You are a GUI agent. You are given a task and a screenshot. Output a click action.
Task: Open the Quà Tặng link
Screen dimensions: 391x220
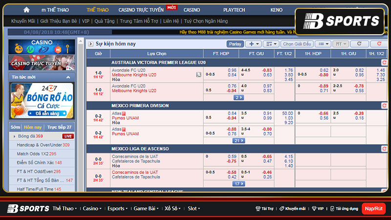pyautogui.click(x=104, y=21)
